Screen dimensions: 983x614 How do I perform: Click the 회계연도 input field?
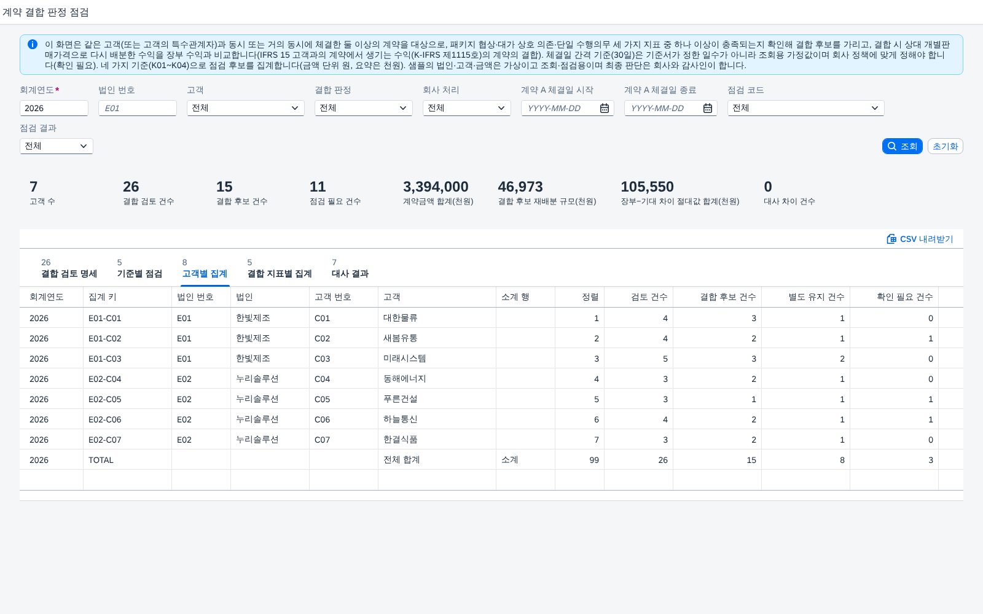(x=54, y=108)
